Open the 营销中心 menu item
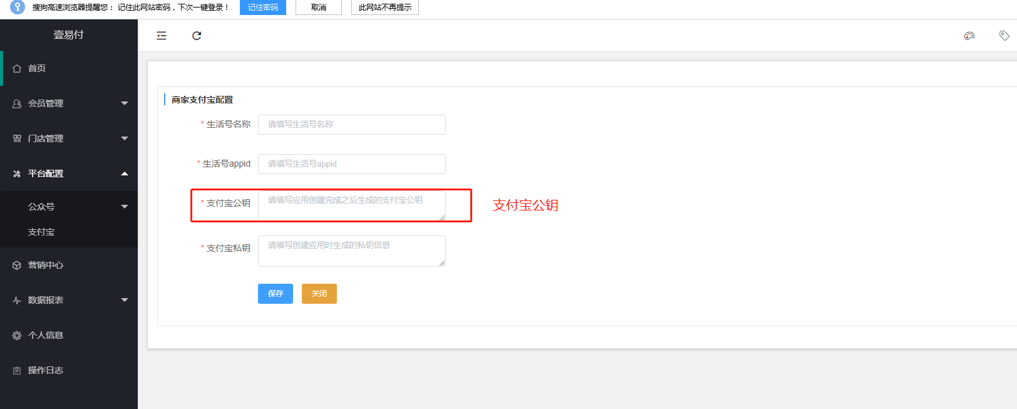The height and width of the screenshot is (409, 1017). coord(69,265)
